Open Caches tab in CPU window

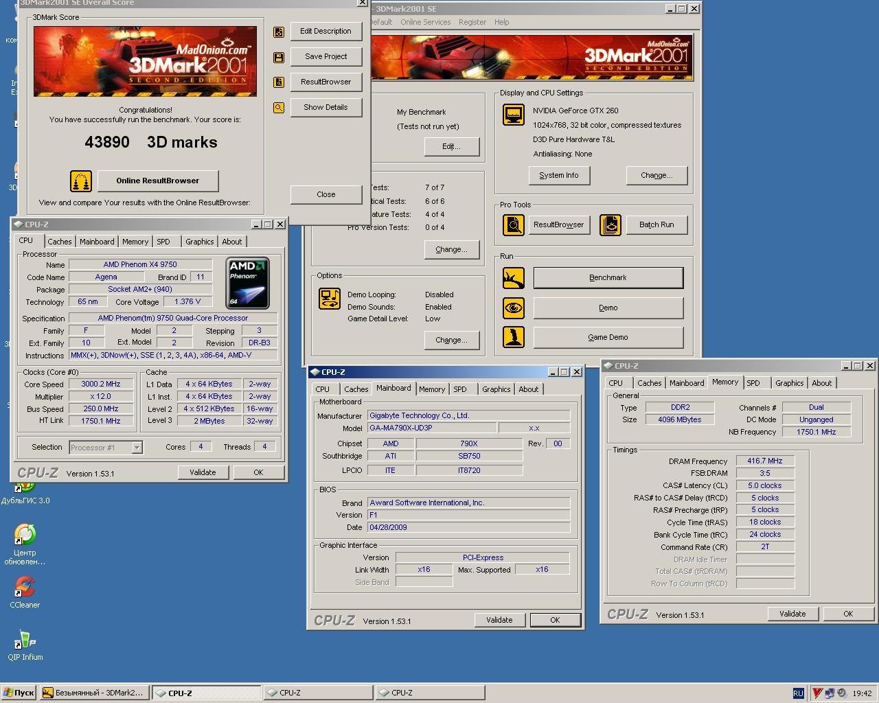click(59, 242)
